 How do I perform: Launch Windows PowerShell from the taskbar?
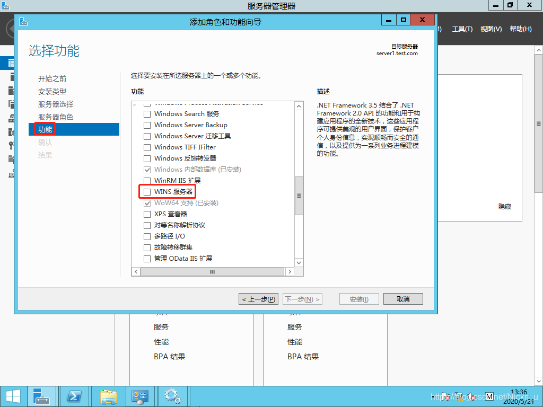[74, 396]
